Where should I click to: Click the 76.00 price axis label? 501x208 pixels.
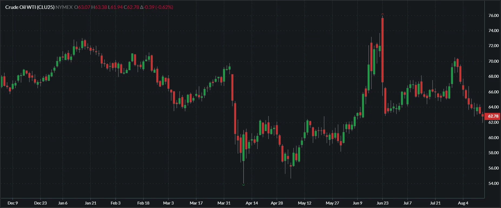point(493,16)
